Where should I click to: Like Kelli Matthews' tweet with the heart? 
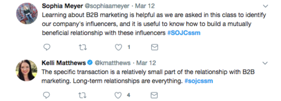pyautogui.click(x=118, y=95)
